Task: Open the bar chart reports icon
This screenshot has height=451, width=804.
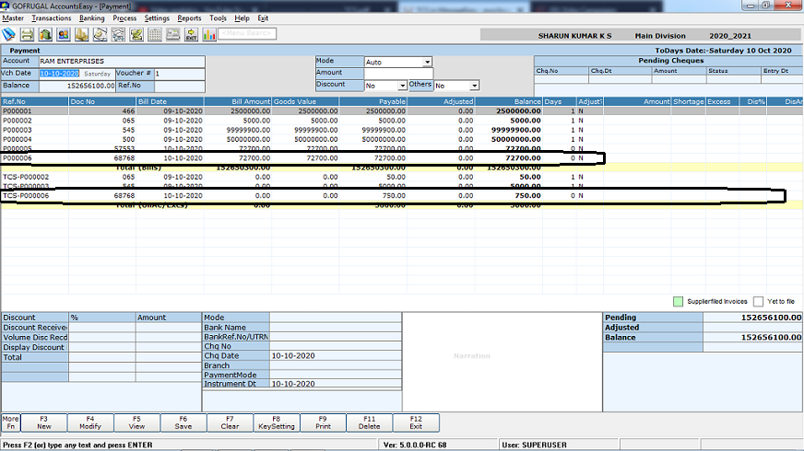Action: point(209,35)
